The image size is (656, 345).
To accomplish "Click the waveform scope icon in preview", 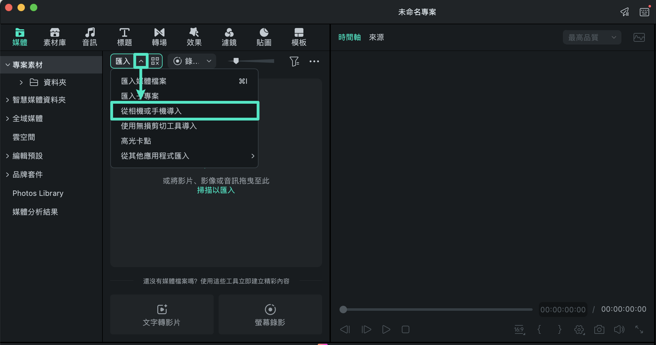I will pyautogui.click(x=639, y=38).
